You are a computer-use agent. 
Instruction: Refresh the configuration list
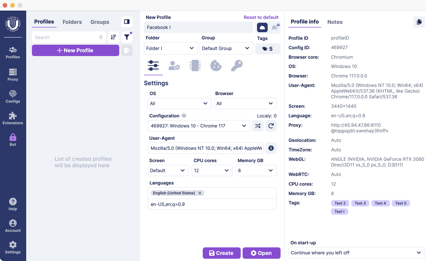pos(271,126)
